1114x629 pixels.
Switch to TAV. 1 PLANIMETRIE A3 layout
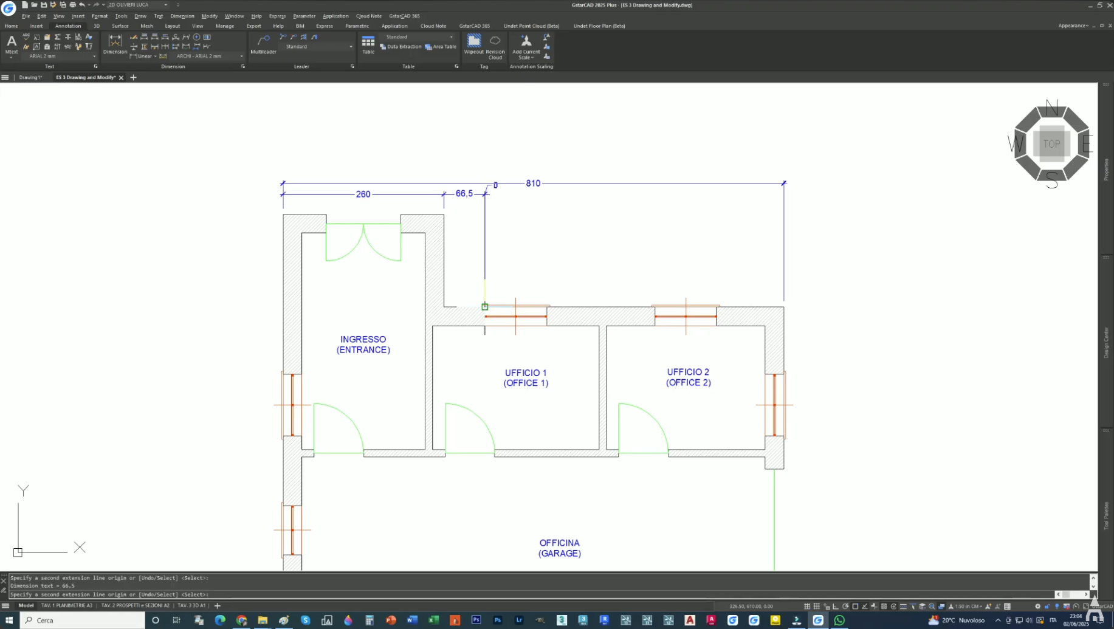(67, 605)
